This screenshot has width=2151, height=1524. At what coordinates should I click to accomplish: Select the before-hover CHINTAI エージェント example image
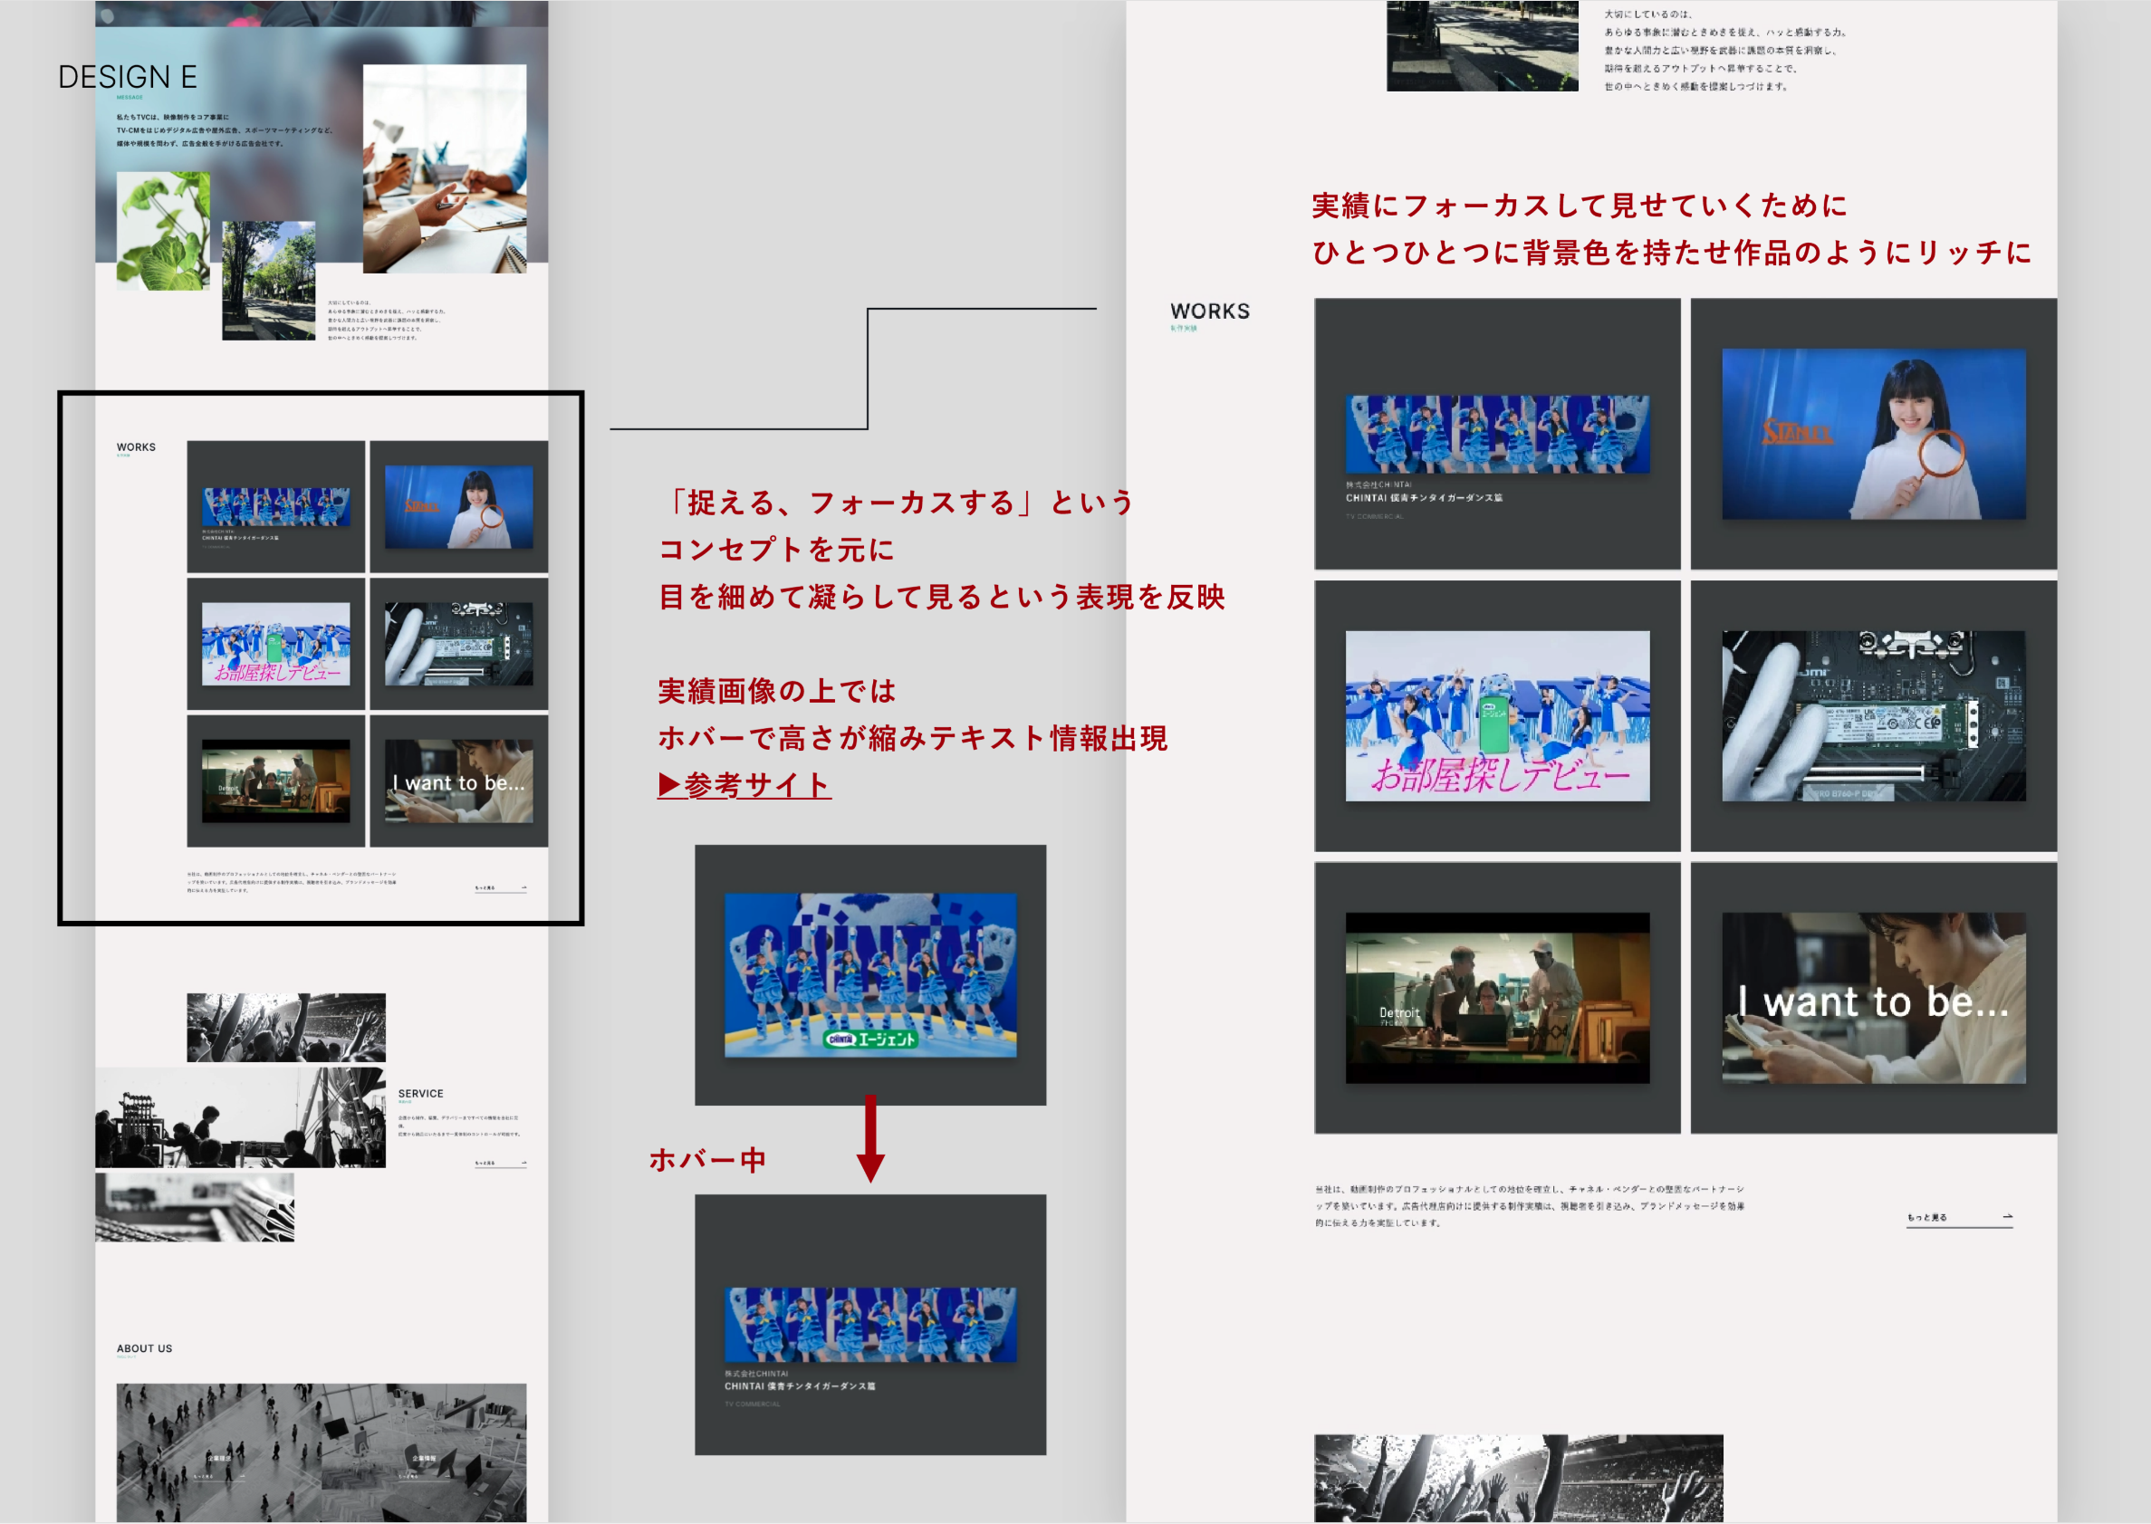(870, 975)
